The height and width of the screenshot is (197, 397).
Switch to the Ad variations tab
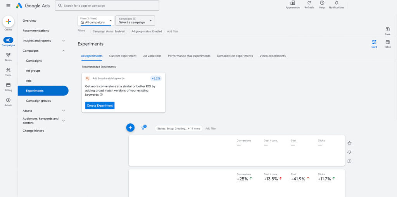(152, 56)
